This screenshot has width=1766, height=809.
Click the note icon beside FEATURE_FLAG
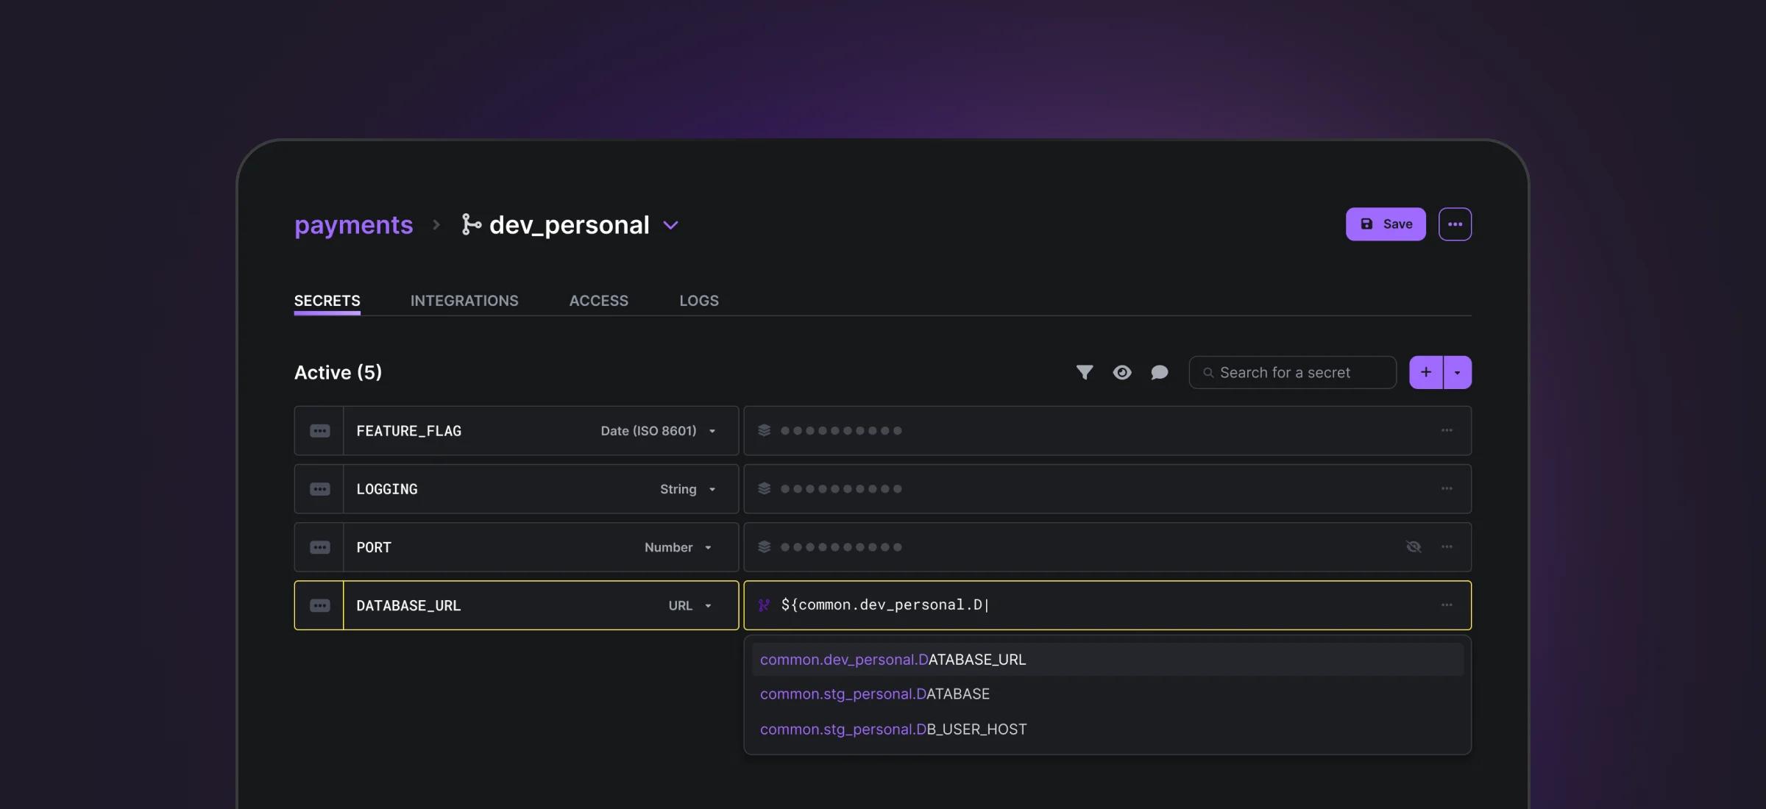click(319, 431)
